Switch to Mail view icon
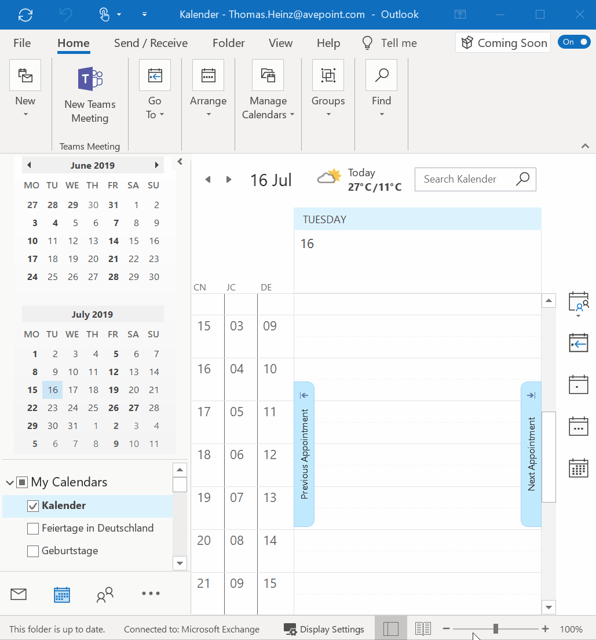 pyautogui.click(x=19, y=594)
